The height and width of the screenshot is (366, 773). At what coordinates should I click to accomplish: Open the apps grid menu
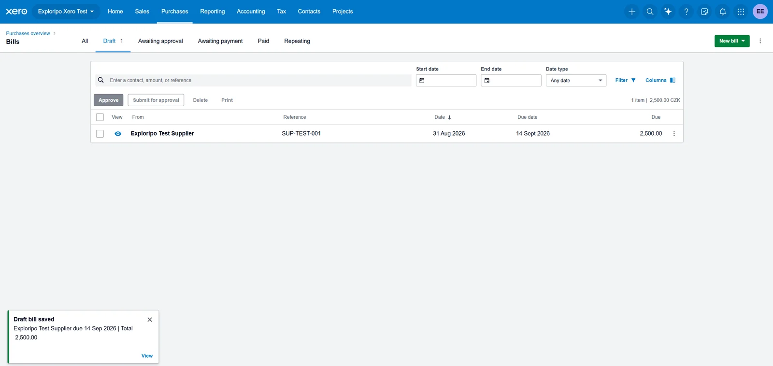(x=741, y=12)
